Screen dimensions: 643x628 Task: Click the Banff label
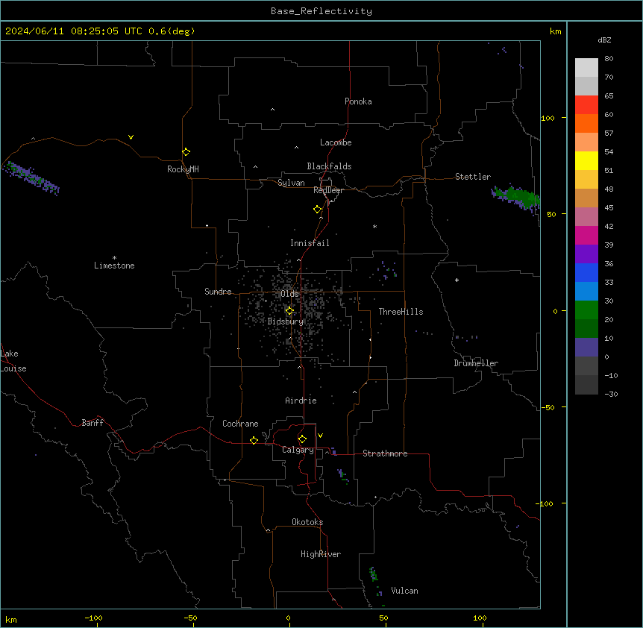tap(92, 423)
